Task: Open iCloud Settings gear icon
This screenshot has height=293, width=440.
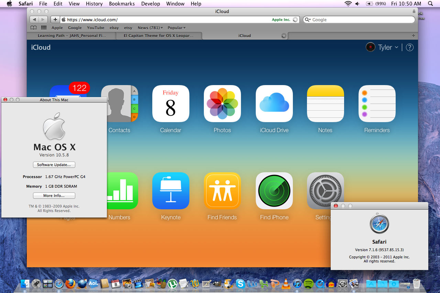Action: (326, 191)
